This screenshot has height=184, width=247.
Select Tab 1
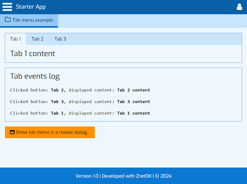[x=15, y=39]
